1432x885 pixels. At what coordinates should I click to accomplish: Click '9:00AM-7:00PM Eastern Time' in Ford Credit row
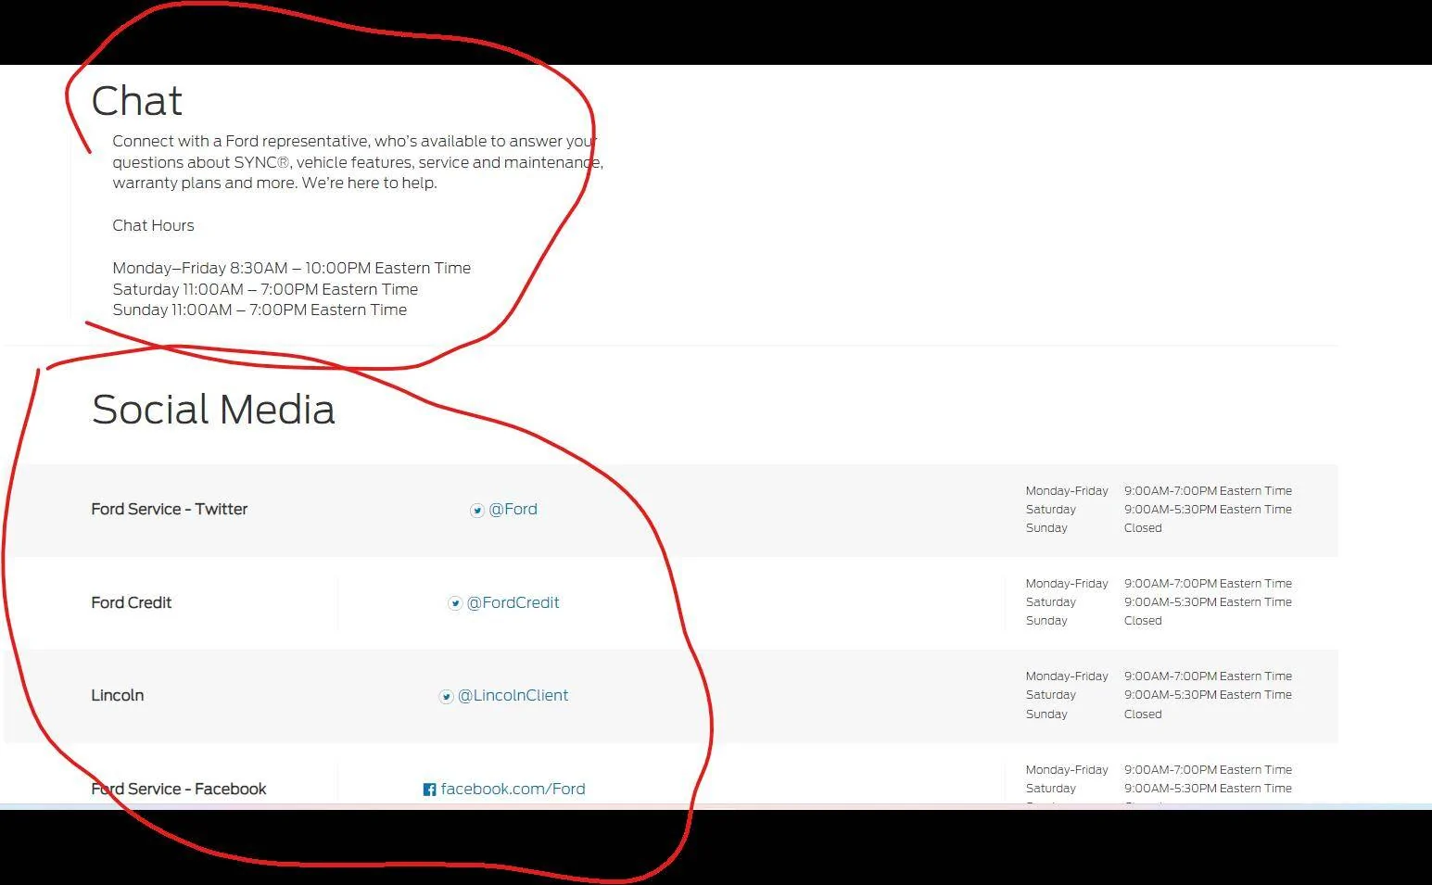[x=1208, y=583]
